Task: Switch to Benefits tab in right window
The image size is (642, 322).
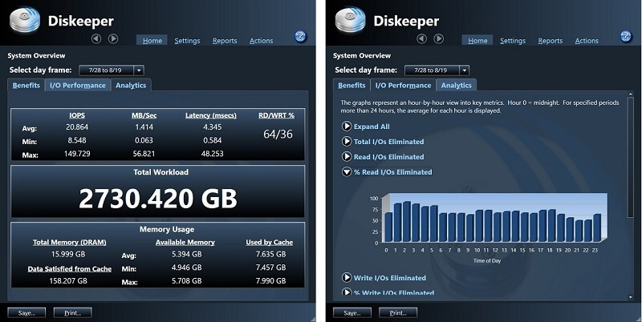Action: (351, 86)
